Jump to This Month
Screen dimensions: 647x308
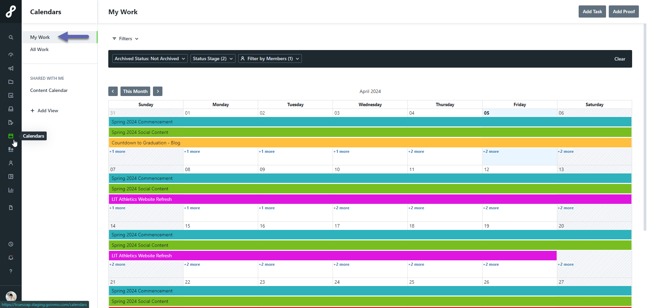coord(135,91)
